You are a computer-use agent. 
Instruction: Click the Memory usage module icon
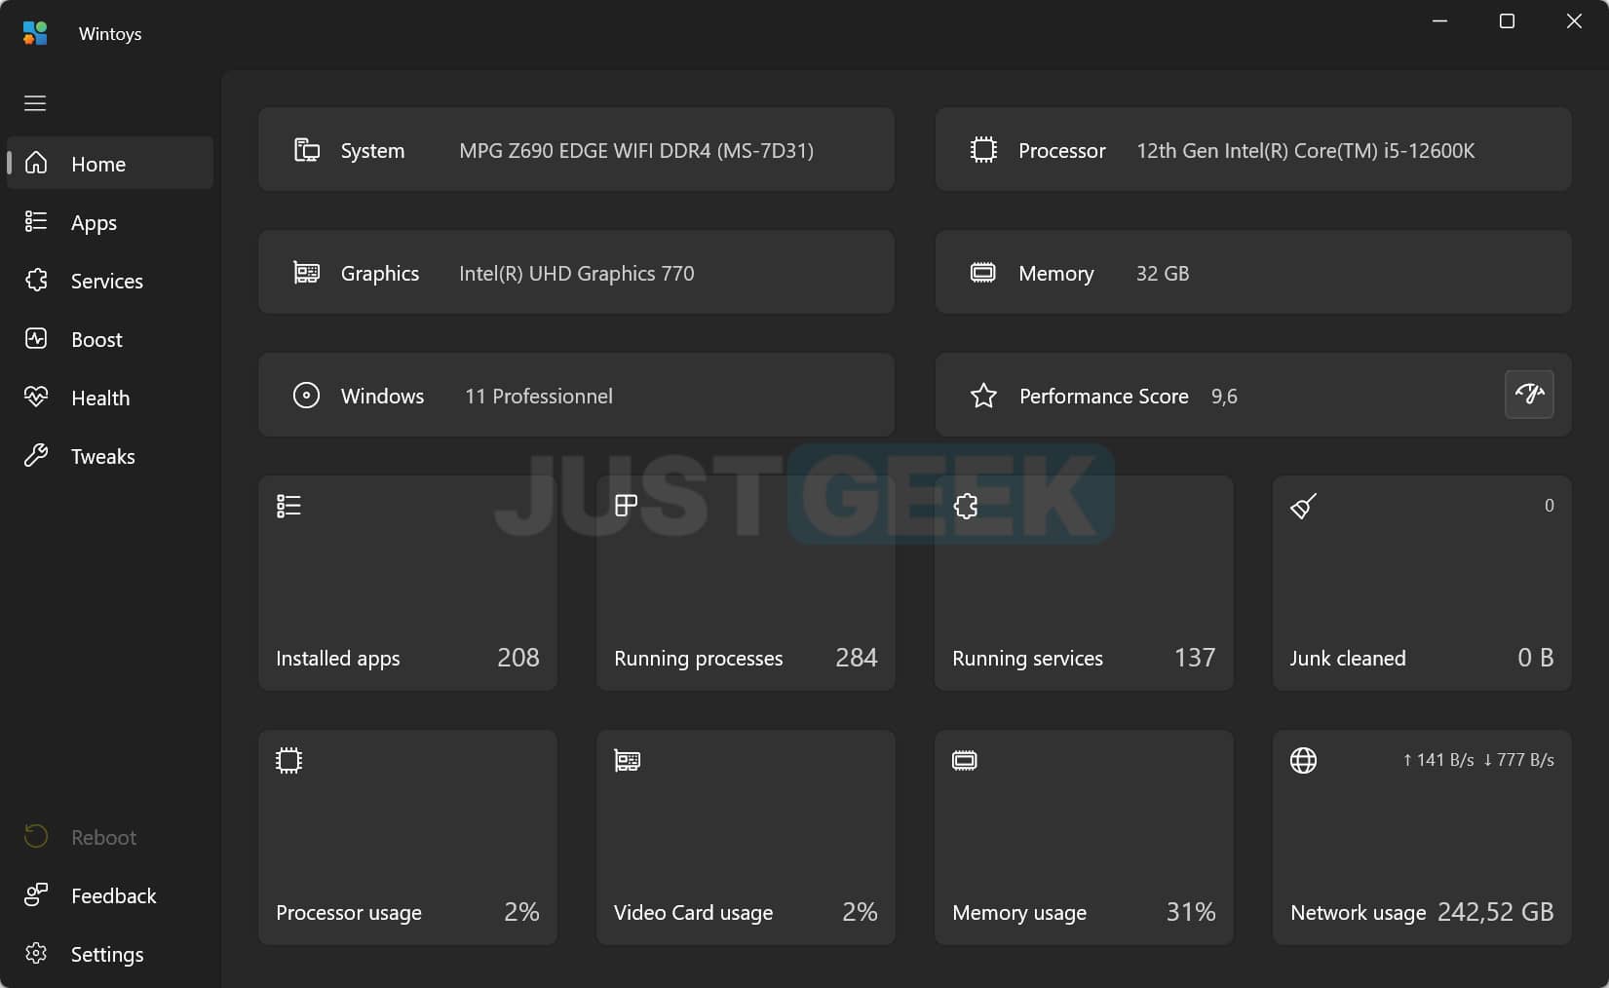(965, 760)
